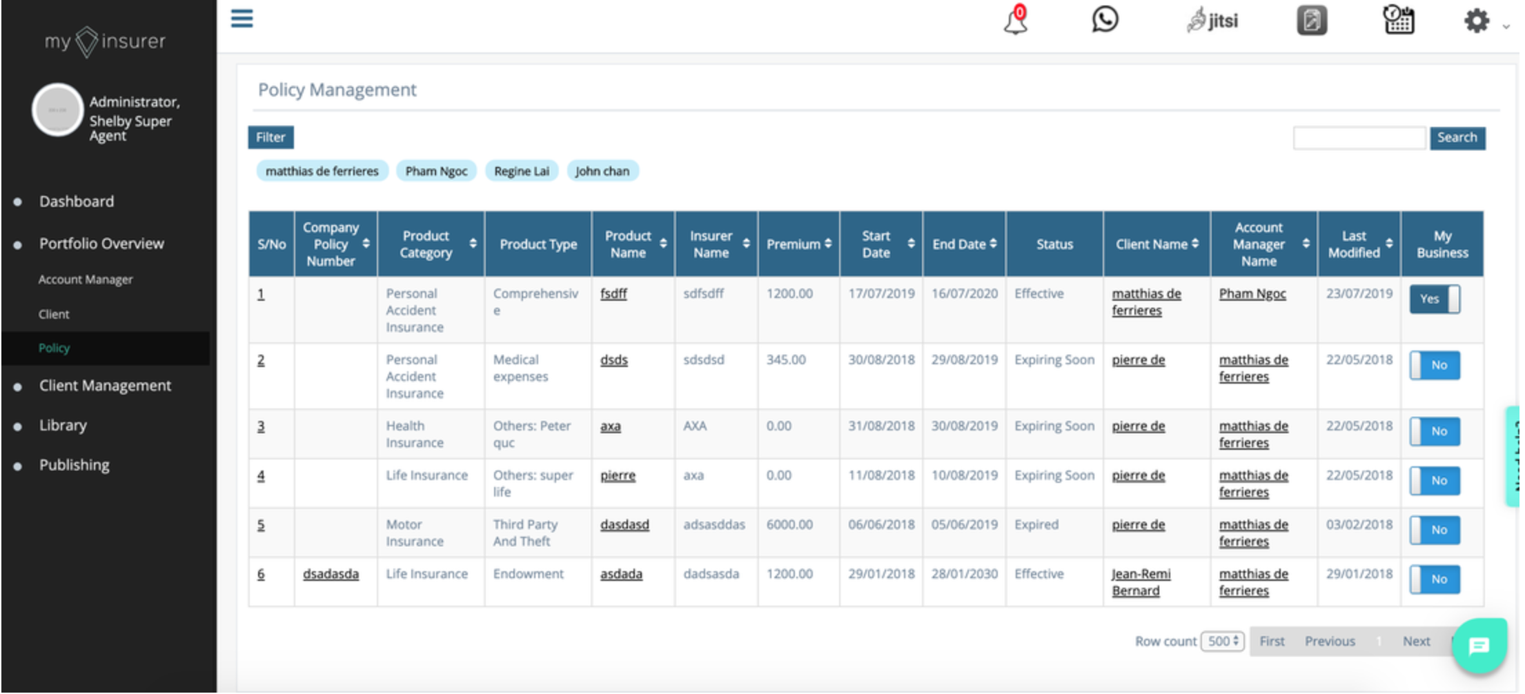Image resolution: width=1525 pixels, height=694 pixels.
Task: Toggle My Business switch for row 6
Action: click(x=1435, y=579)
